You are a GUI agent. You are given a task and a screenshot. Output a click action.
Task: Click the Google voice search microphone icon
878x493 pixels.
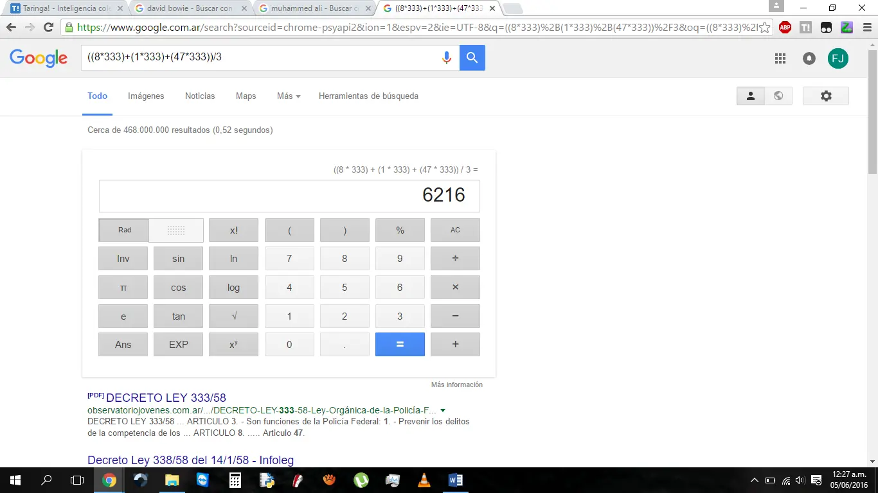pyautogui.click(x=447, y=58)
